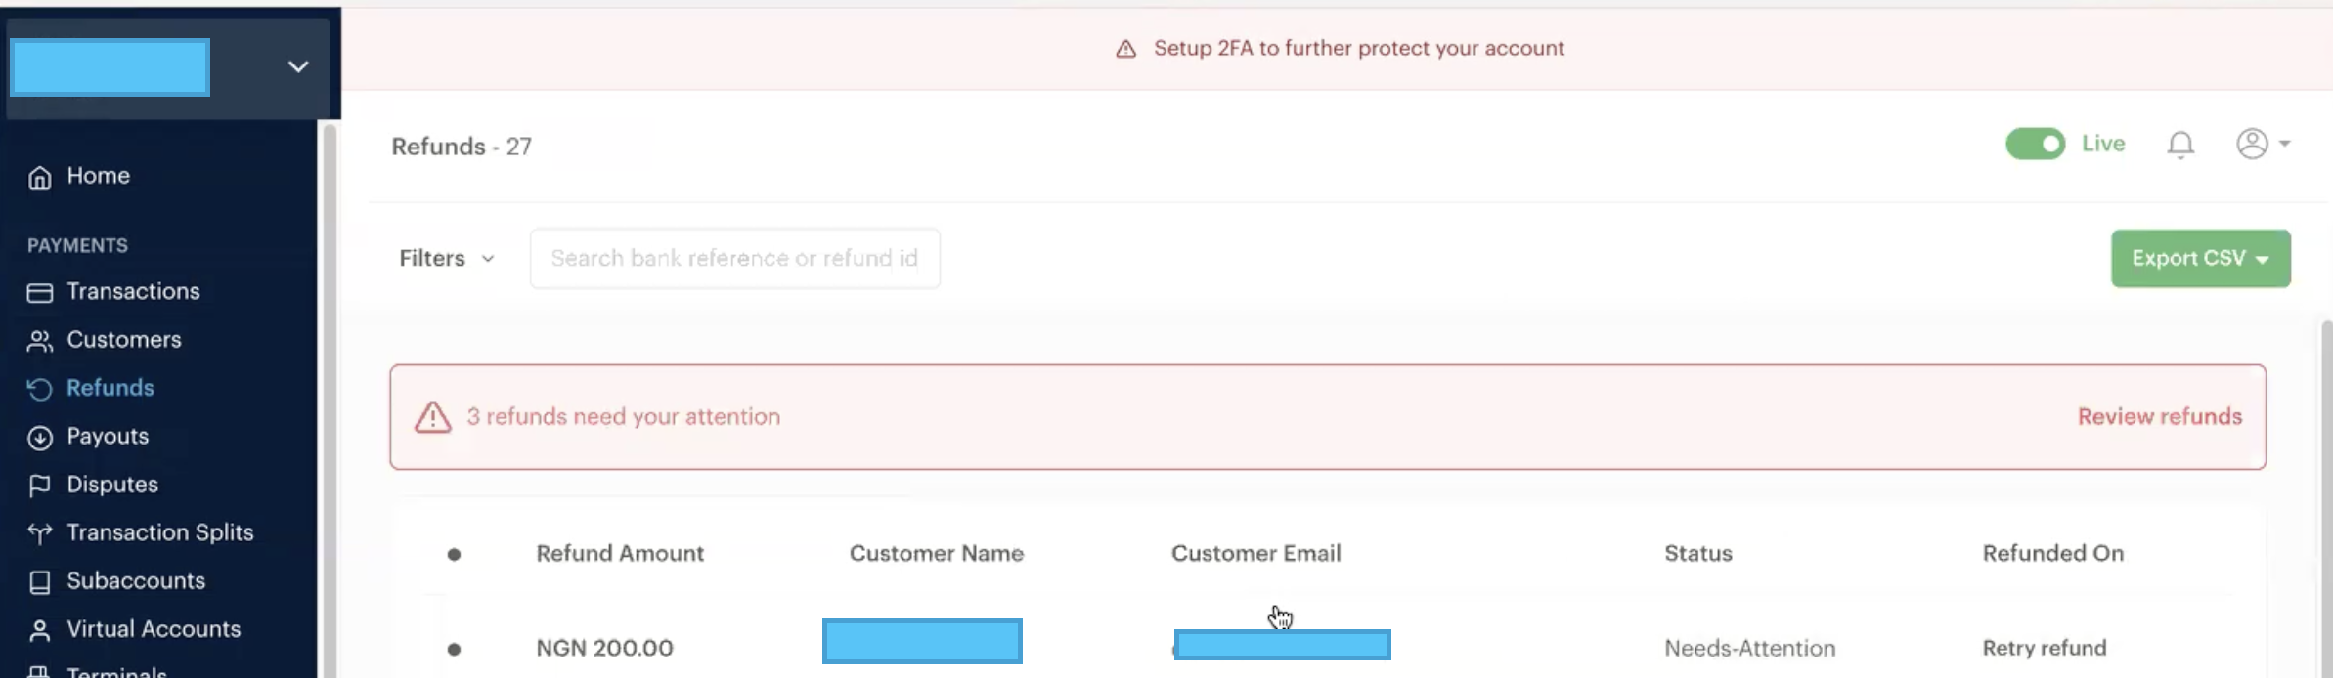This screenshot has height=678, width=2333.
Task: Open the Export CSV dropdown
Action: (2199, 259)
